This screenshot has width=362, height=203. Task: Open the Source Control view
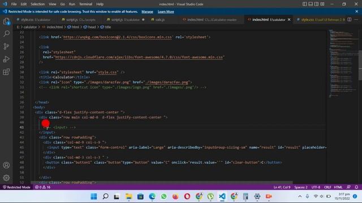[6, 46]
